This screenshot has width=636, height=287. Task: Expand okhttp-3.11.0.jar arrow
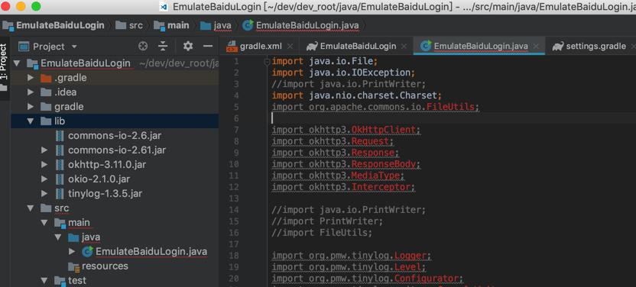pos(44,165)
